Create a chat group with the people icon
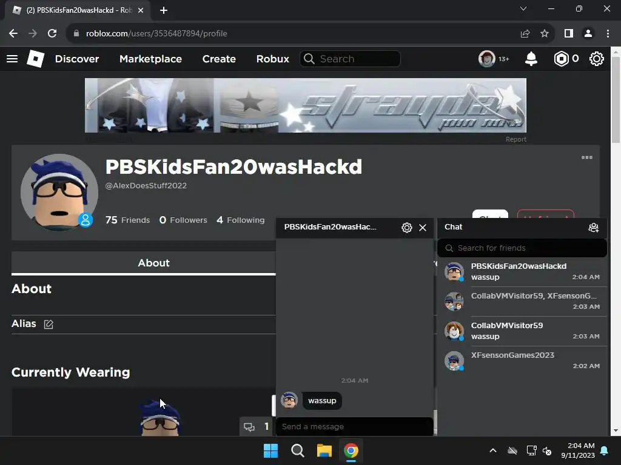 [x=593, y=228]
